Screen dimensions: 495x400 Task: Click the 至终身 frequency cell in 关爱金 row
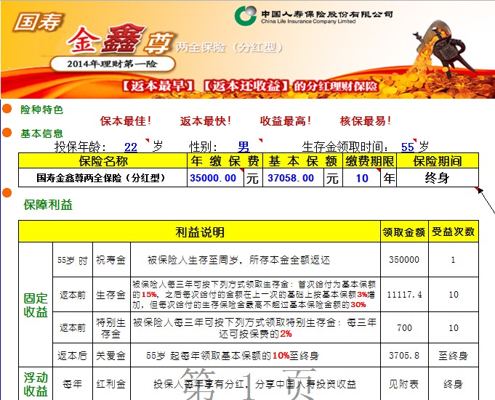(x=454, y=355)
